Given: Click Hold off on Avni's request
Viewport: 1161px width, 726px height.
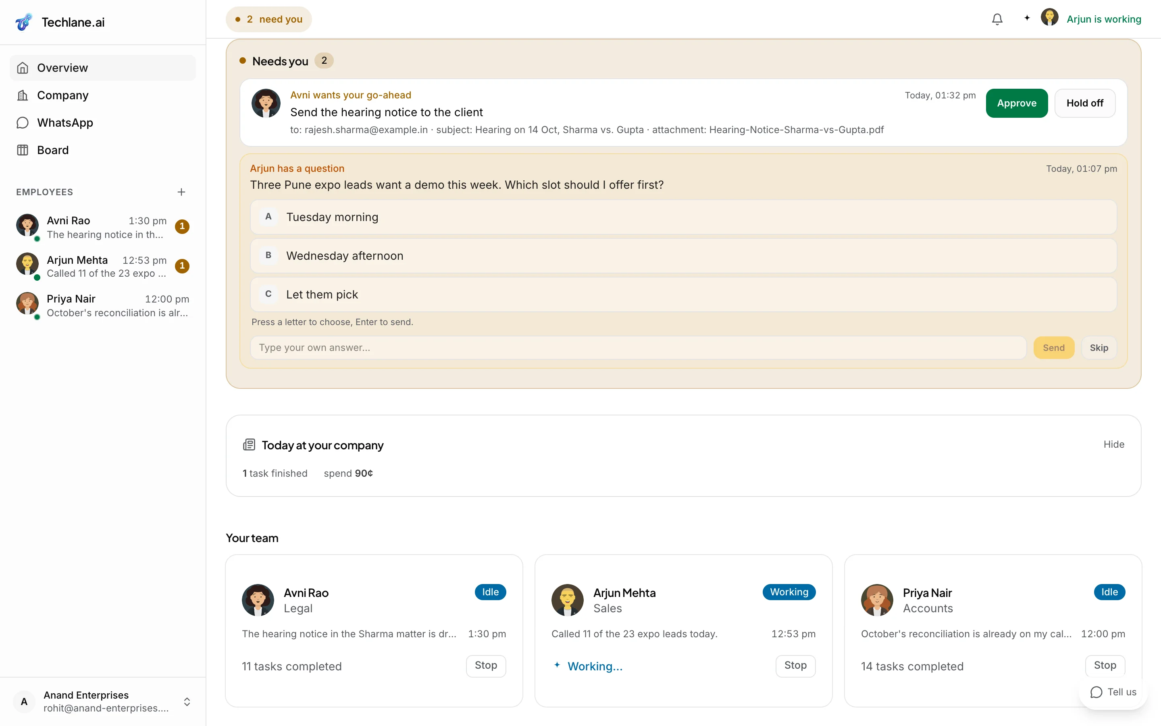Looking at the screenshot, I should (1085, 103).
